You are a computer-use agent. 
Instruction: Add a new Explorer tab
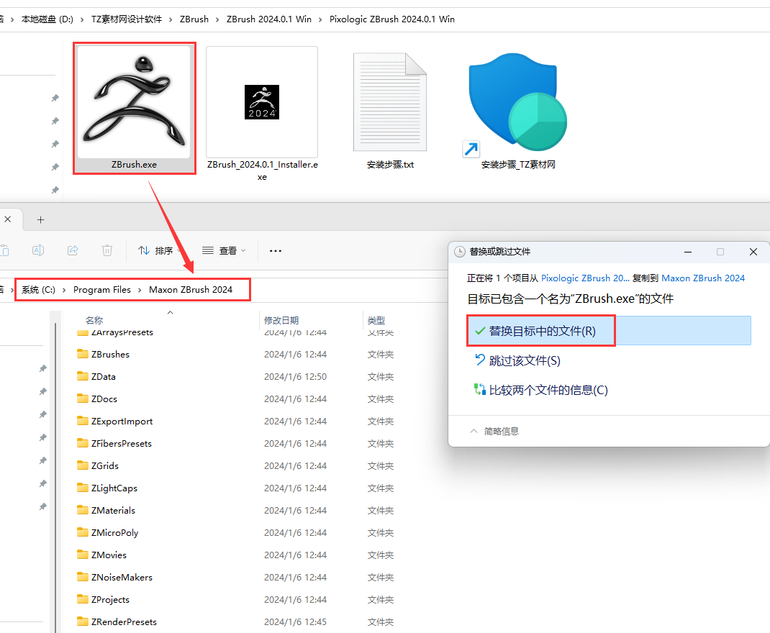41,220
